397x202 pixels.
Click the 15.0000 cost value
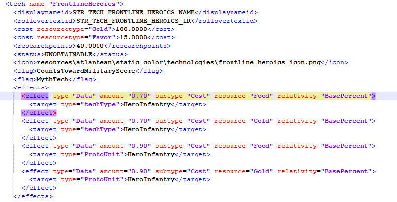click(x=133, y=37)
